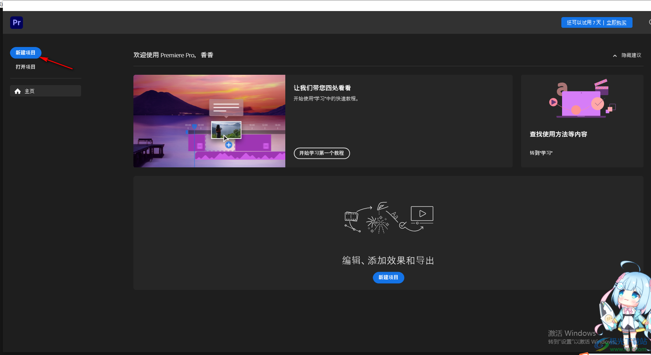Click the 转到"学习" link
651x355 pixels.
[x=541, y=153]
